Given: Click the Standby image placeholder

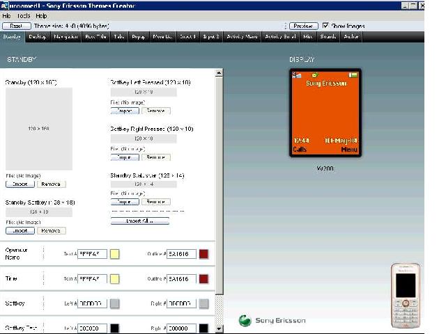Looking at the screenshot, I should (39, 129).
